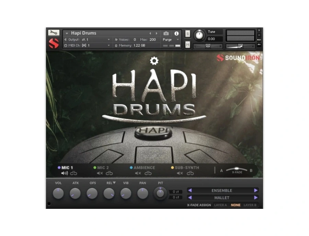Click the camera snapshot icon
Viewport: 309px width, 236px height.
[166, 33]
